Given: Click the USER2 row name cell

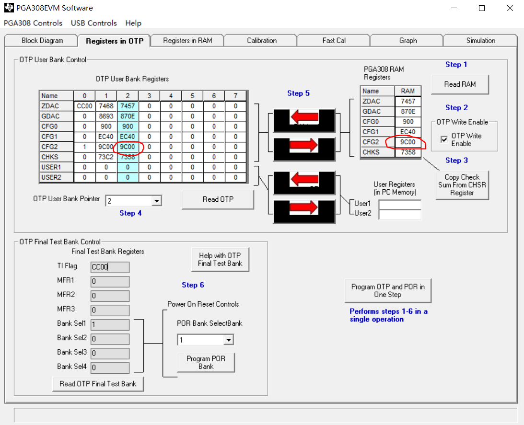Looking at the screenshot, I should (57, 177).
